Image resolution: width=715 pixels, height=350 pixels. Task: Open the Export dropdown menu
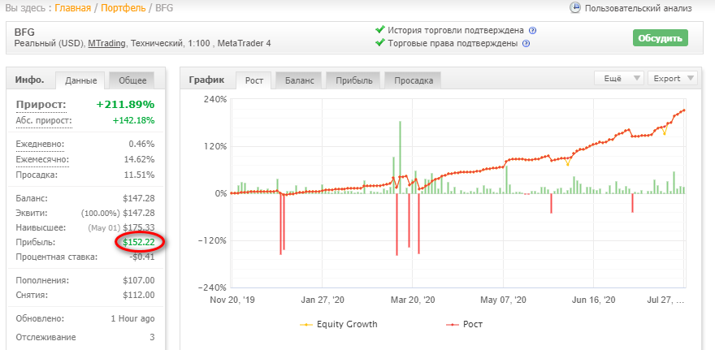[673, 79]
